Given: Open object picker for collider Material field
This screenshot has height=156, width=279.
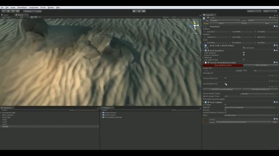Looking at the screenshot, I should [277, 107].
